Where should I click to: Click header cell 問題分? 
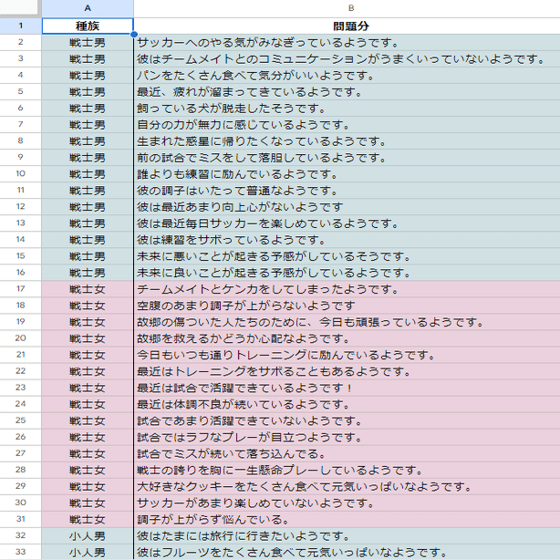tap(347, 26)
